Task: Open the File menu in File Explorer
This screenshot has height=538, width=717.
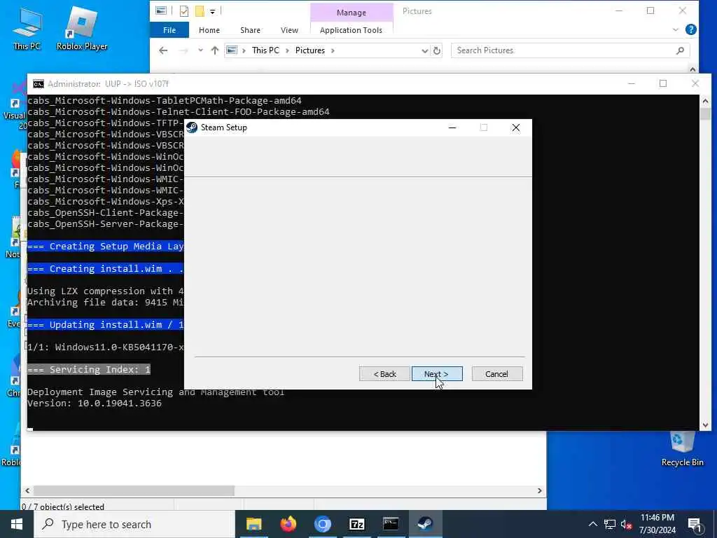Action: [169, 30]
